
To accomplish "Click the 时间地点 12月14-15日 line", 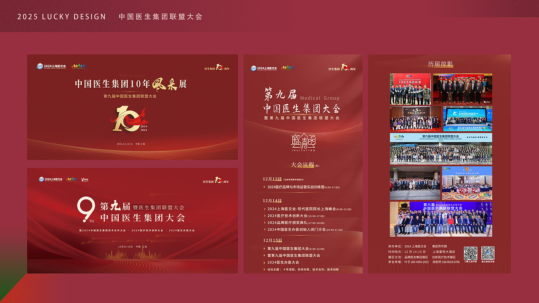I will tap(407, 252).
